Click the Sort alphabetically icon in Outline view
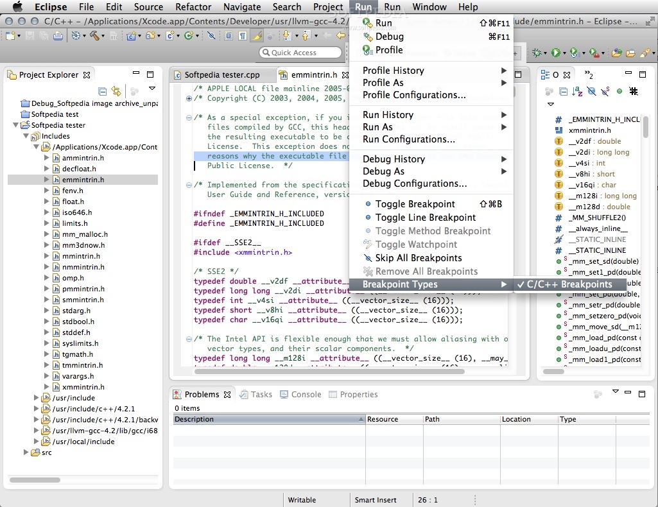The width and height of the screenshot is (658, 507). tap(576, 90)
